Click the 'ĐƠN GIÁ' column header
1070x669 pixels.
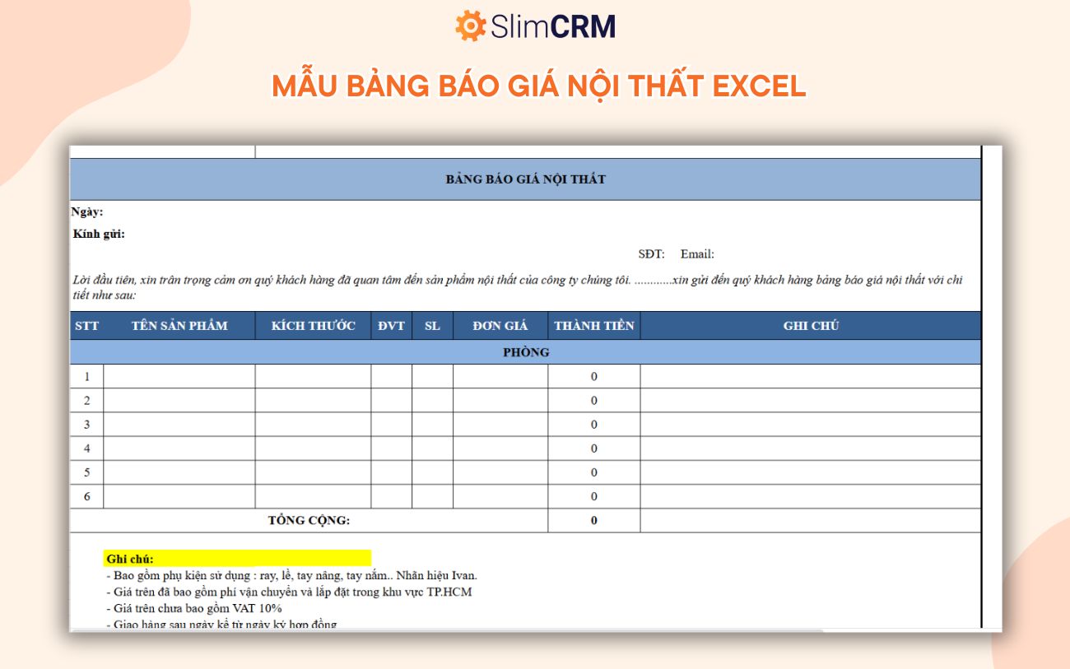point(500,326)
